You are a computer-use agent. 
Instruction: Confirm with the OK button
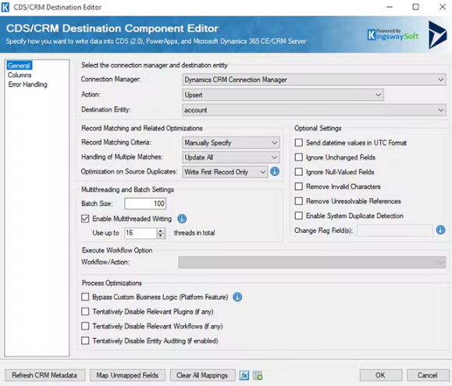380,375
